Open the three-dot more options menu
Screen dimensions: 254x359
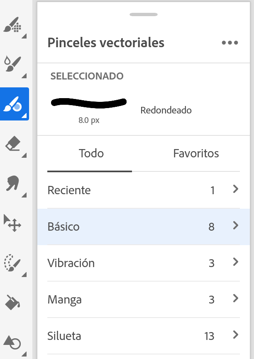(230, 43)
